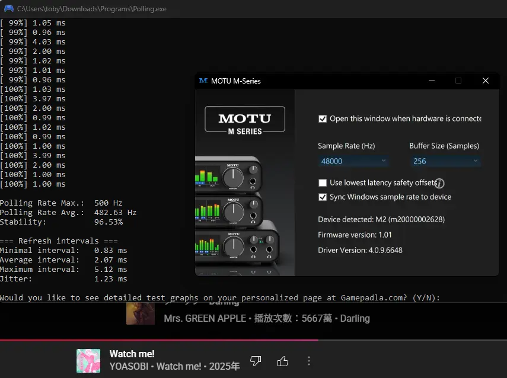
Task: Open the Buffer Size dropdown showing 256
Action: 445,161
